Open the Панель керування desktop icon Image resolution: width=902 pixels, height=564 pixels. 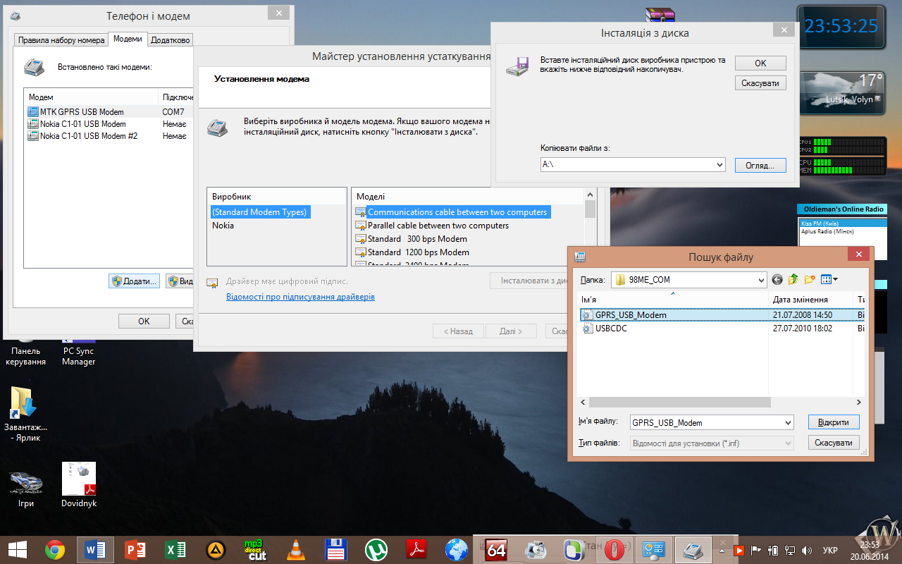coord(26,351)
